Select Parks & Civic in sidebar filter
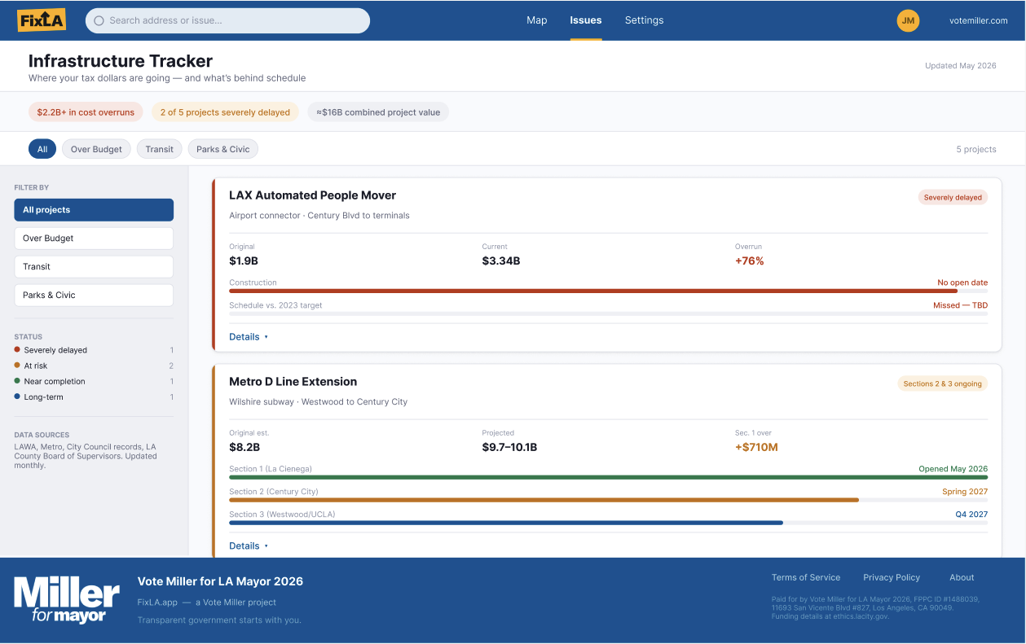Viewport: 1026px width, 644px height. [x=94, y=295]
